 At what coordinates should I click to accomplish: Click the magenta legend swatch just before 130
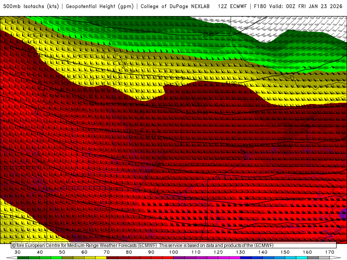[x=235, y=258]
